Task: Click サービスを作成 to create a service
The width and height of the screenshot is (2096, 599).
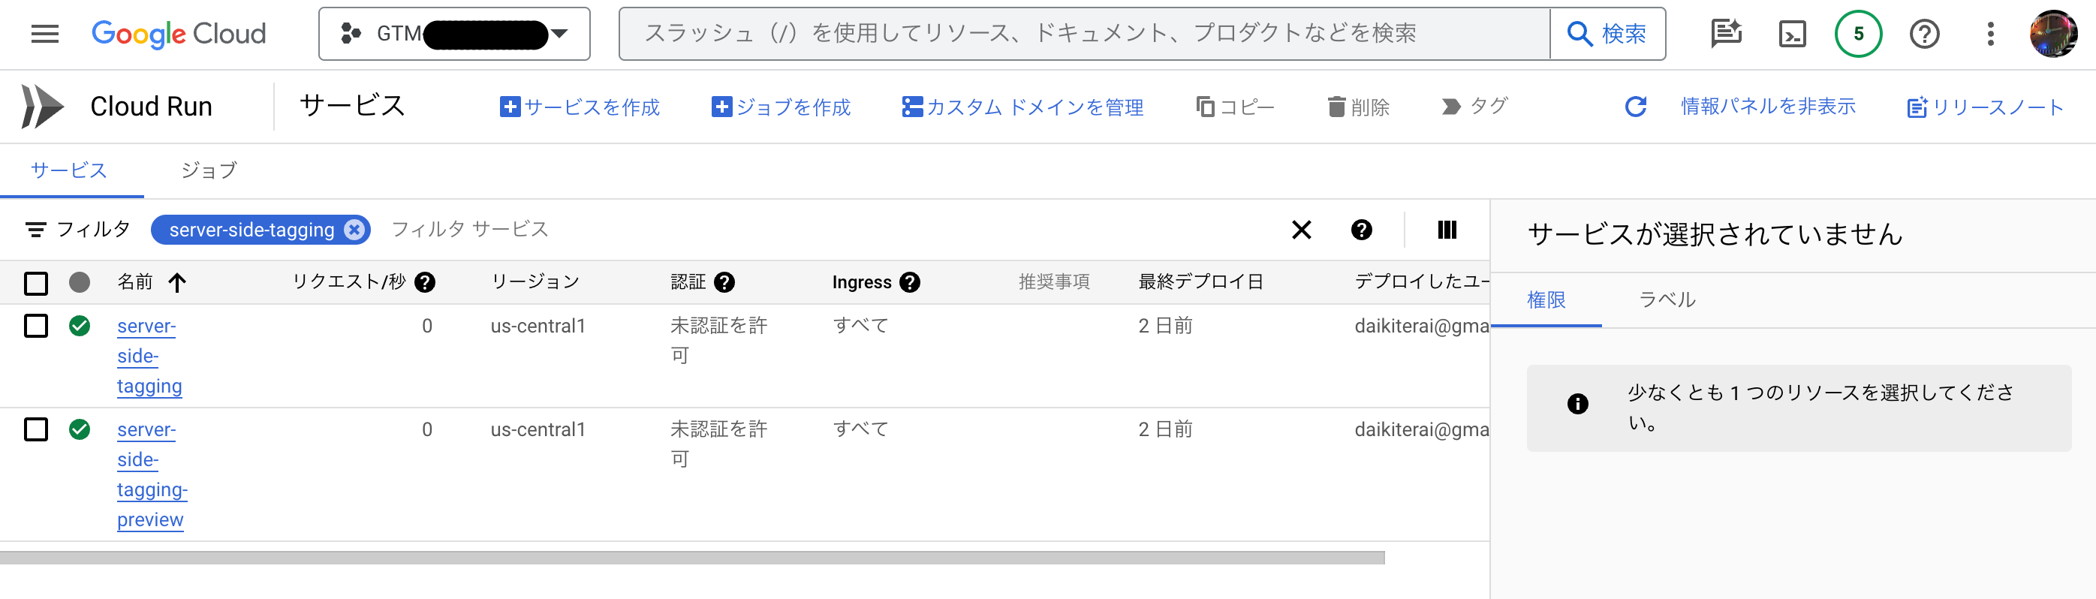Action: pyautogui.click(x=580, y=107)
